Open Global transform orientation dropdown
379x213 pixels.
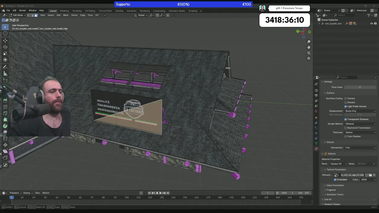pos(141,15)
